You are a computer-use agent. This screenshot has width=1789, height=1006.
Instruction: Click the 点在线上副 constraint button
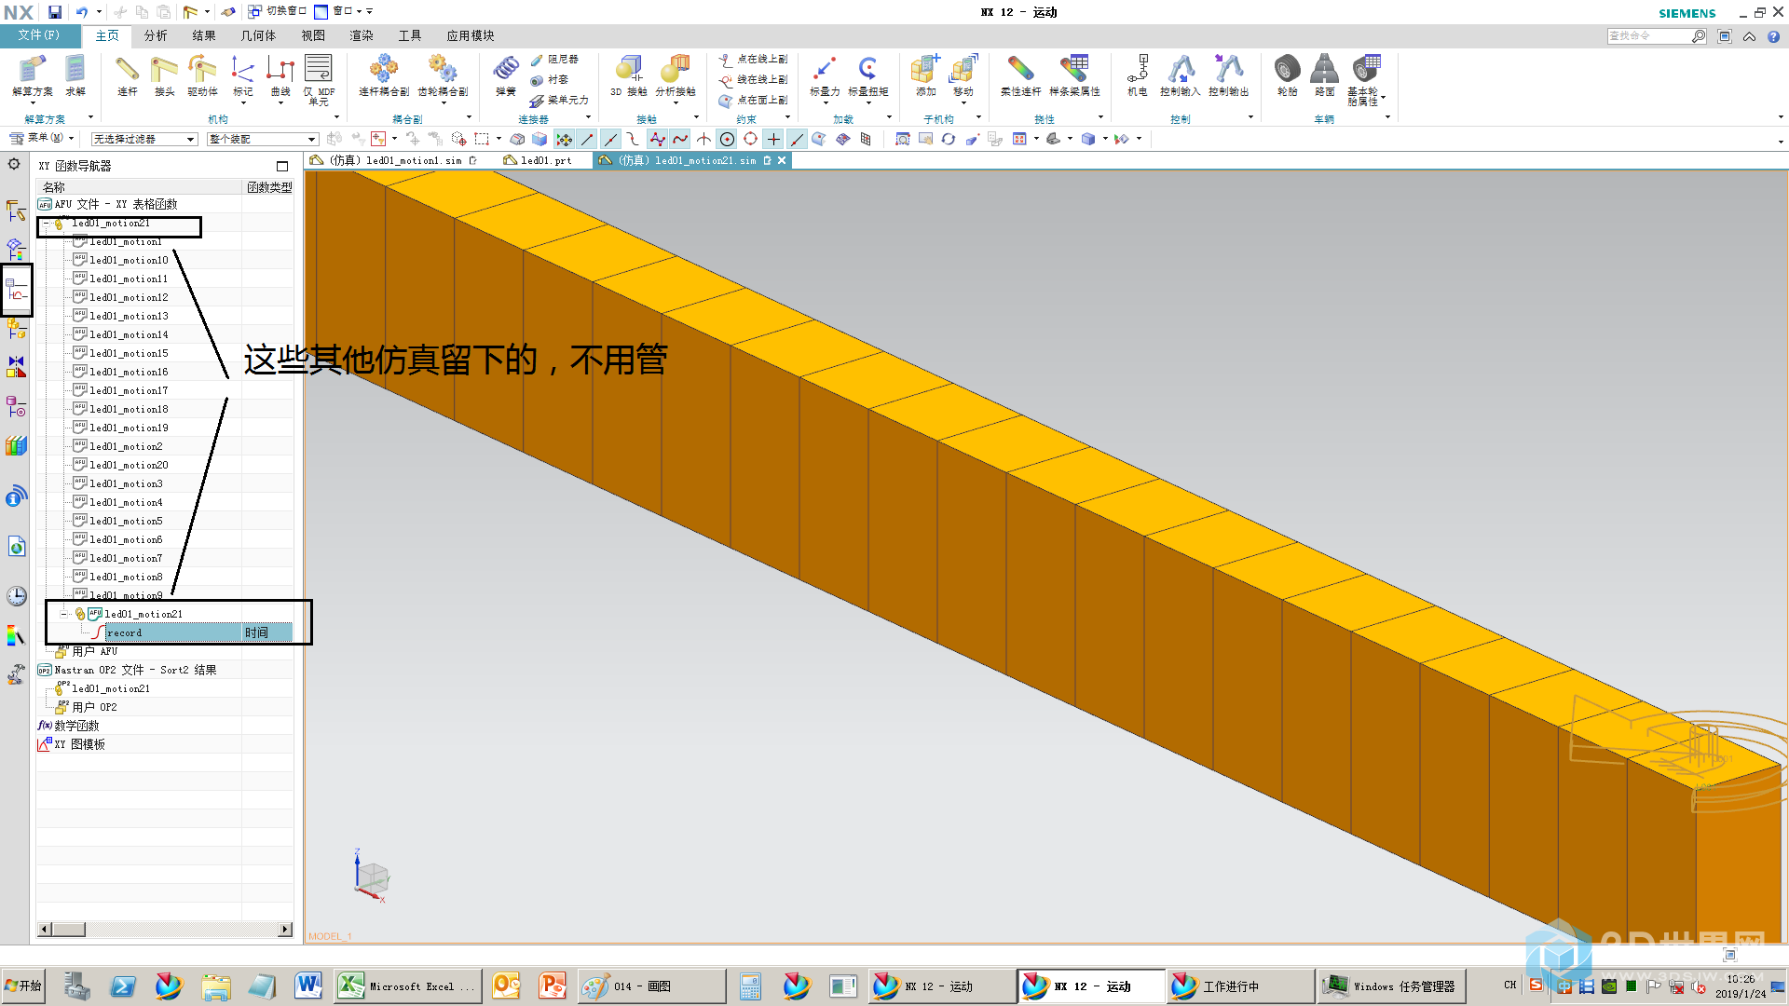(753, 60)
